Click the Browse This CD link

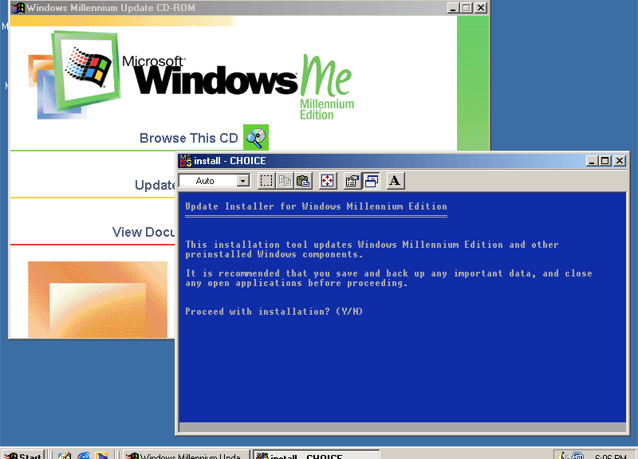189,138
